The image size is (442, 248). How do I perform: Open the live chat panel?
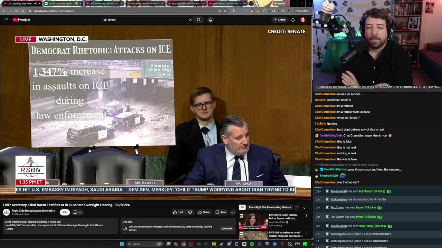pos(227,228)
